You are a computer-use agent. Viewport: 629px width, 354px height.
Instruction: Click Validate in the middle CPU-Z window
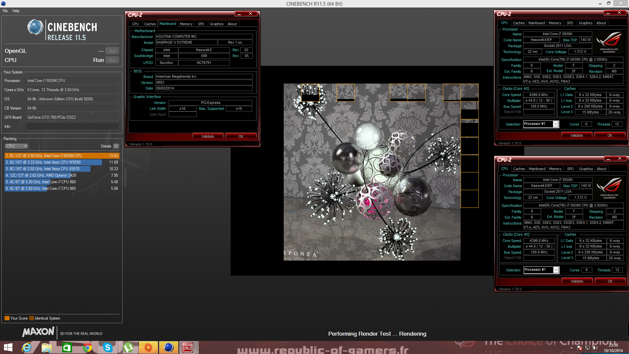pos(208,136)
